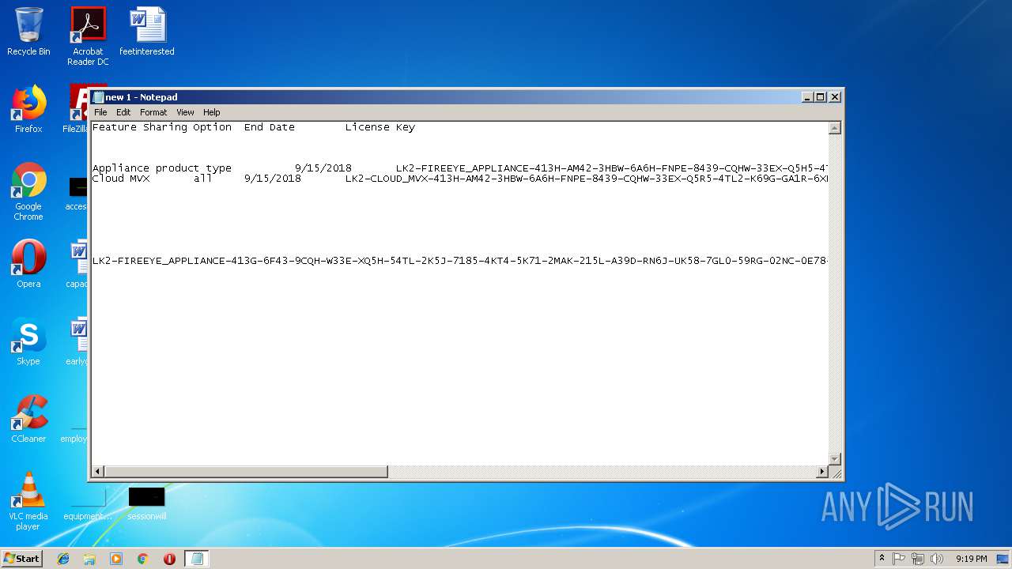Viewport: 1012px width, 569px height.
Task: Click the horizontal scrollbar left arrow
Action: 98,472
